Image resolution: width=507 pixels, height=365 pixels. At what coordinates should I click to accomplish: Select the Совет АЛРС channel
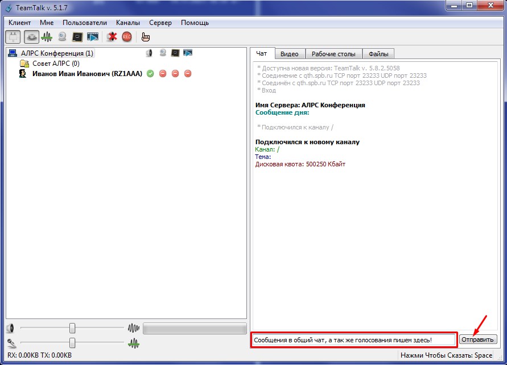55,64
